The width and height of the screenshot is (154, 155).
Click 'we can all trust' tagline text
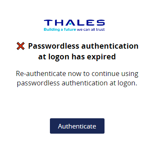[x=91, y=29]
